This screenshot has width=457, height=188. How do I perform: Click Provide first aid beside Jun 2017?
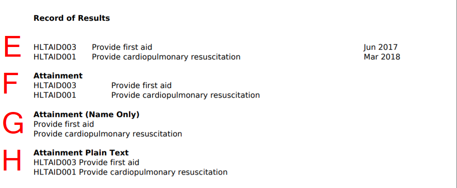122,47
